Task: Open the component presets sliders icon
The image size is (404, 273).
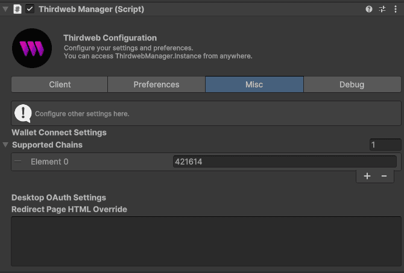Action: coord(382,9)
